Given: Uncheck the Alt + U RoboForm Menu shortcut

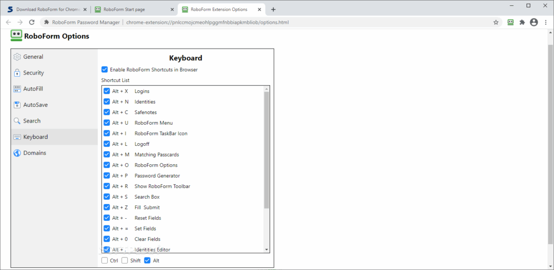Looking at the screenshot, I should (x=107, y=123).
